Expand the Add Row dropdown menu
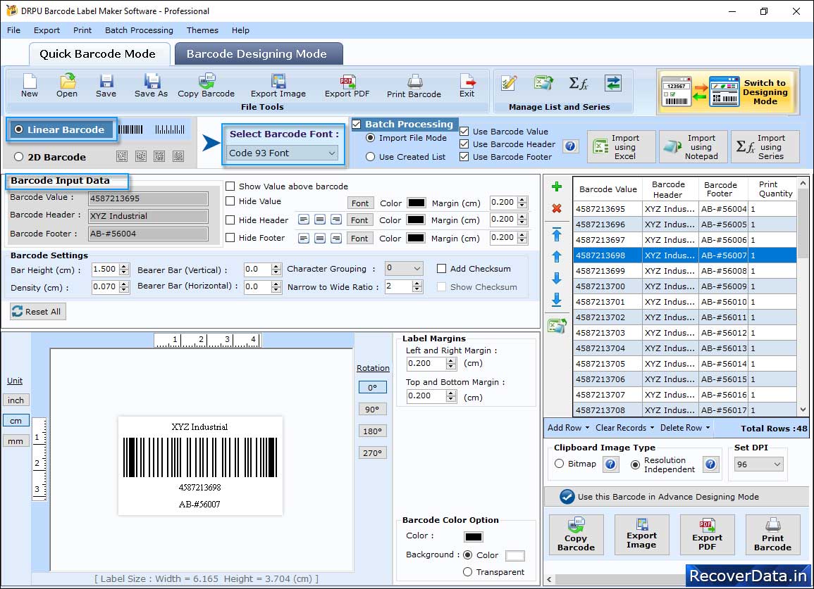814x589 pixels. coord(569,428)
